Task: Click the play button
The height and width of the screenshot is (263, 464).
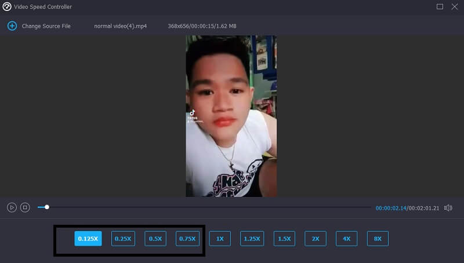Action: click(x=12, y=207)
